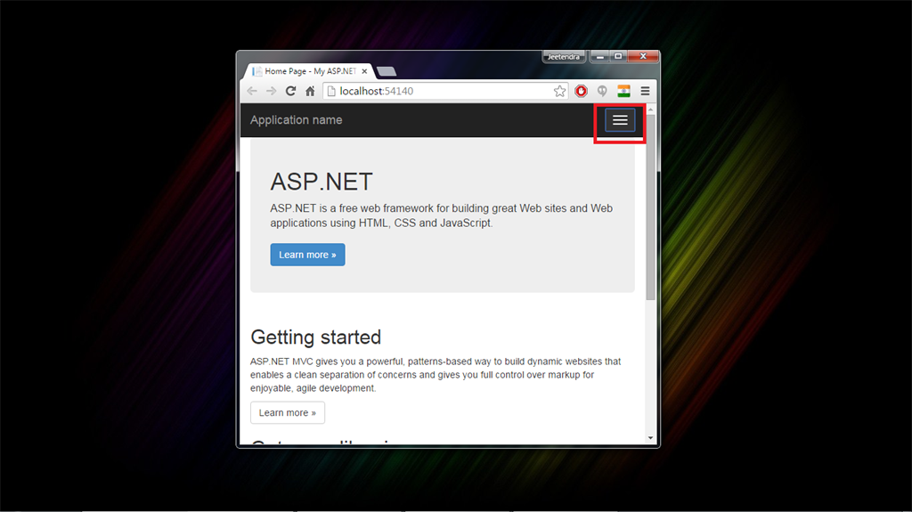Bookmark this page with the star
Screen dimensions: 912x512
559,91
